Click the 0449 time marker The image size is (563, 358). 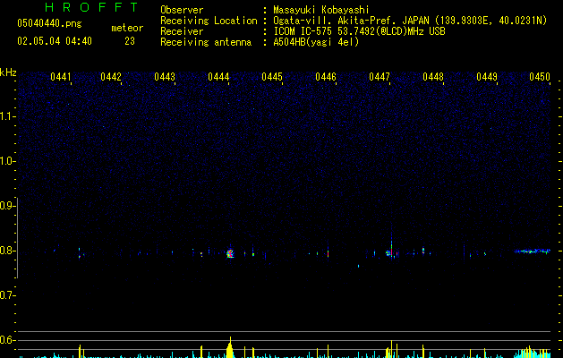click(487, 77)
